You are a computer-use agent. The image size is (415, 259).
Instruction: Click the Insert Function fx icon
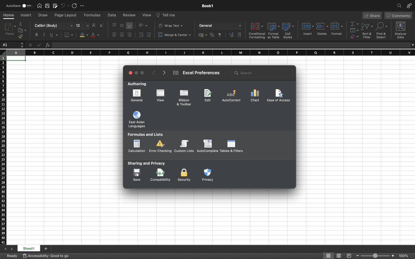click(x=48, y=45)
